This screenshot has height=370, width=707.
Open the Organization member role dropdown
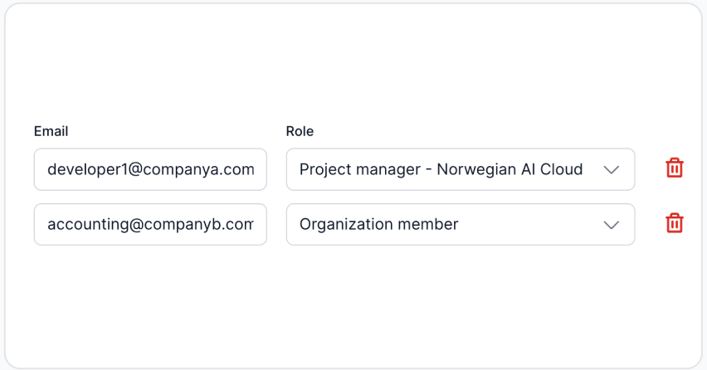[x=460, y=224]
